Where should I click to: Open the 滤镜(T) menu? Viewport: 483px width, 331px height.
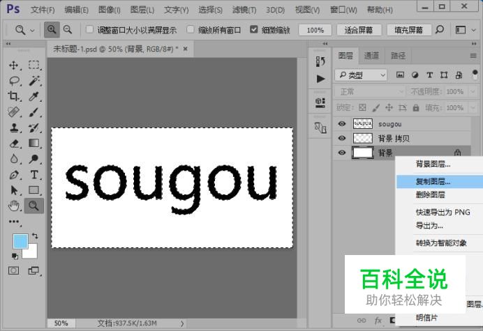click(x=244, y=10)
